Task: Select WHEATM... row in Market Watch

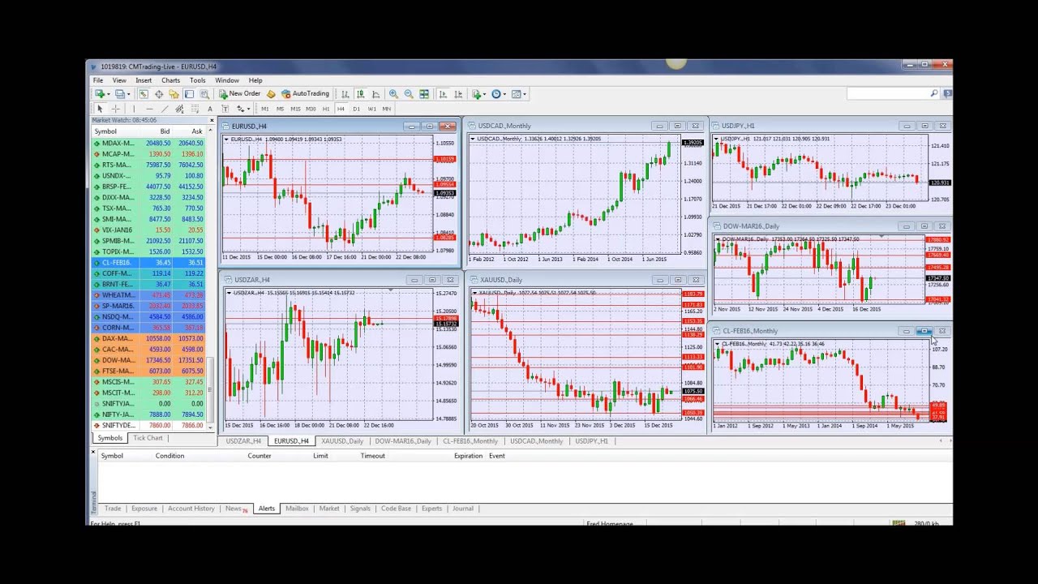Action: point(148,295)
